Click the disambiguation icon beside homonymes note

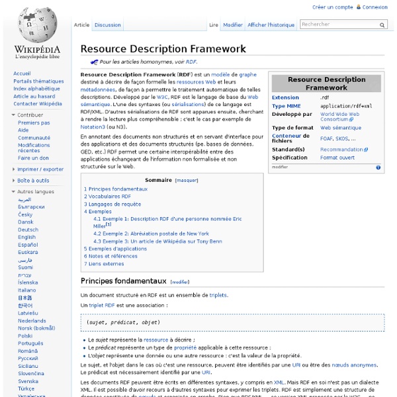click(94, 62)
